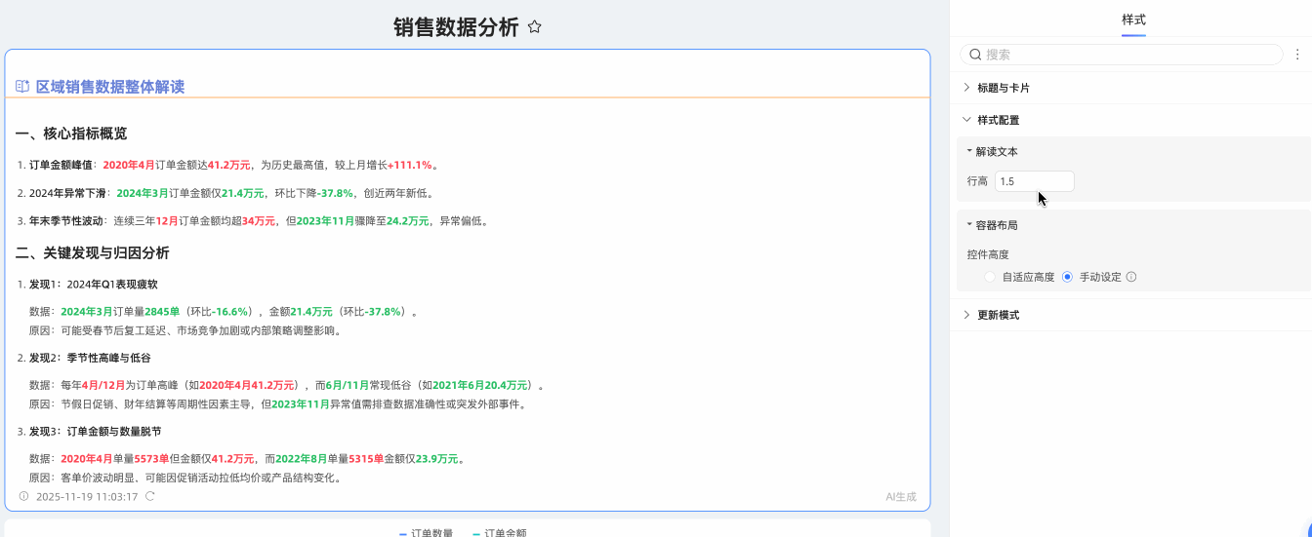Click the 行高 label
The height and width of the screenshot is (537, 1312).
pyautogui.click(x=977, y=181)
